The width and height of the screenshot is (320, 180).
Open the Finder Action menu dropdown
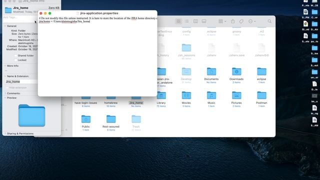[252, 21]
